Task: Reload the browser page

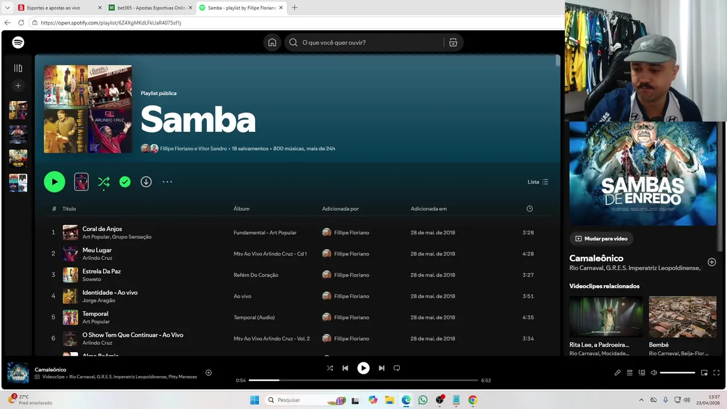Action: tap(21, 23)
